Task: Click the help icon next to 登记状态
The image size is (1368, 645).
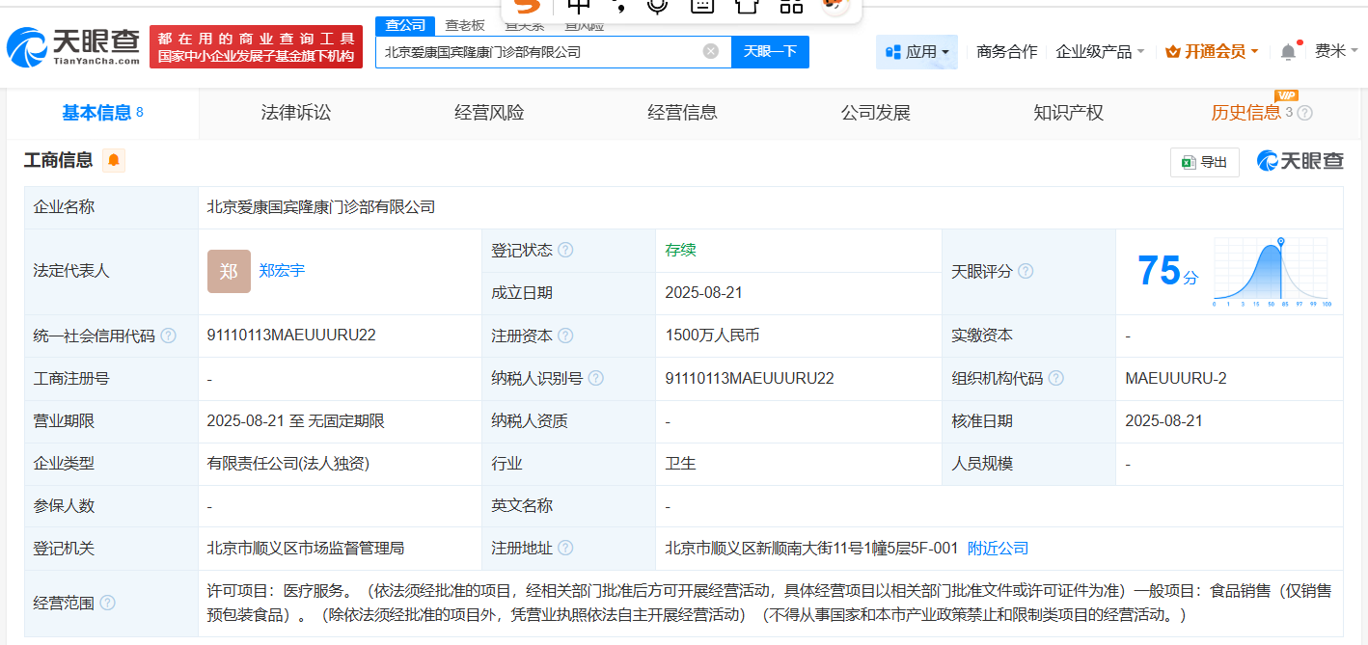Action: (565, 251)
